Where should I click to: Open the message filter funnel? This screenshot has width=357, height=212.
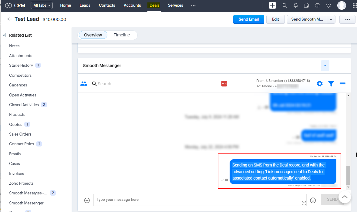331,84
